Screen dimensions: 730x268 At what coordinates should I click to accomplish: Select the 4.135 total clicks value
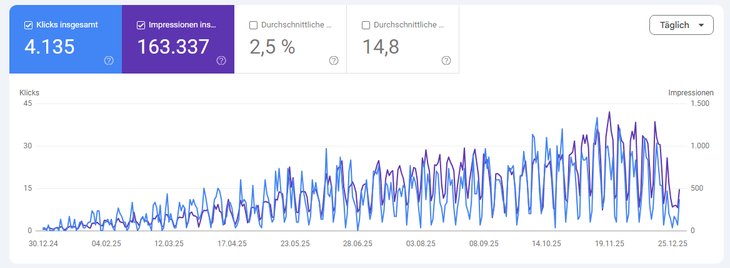[49, 47]
